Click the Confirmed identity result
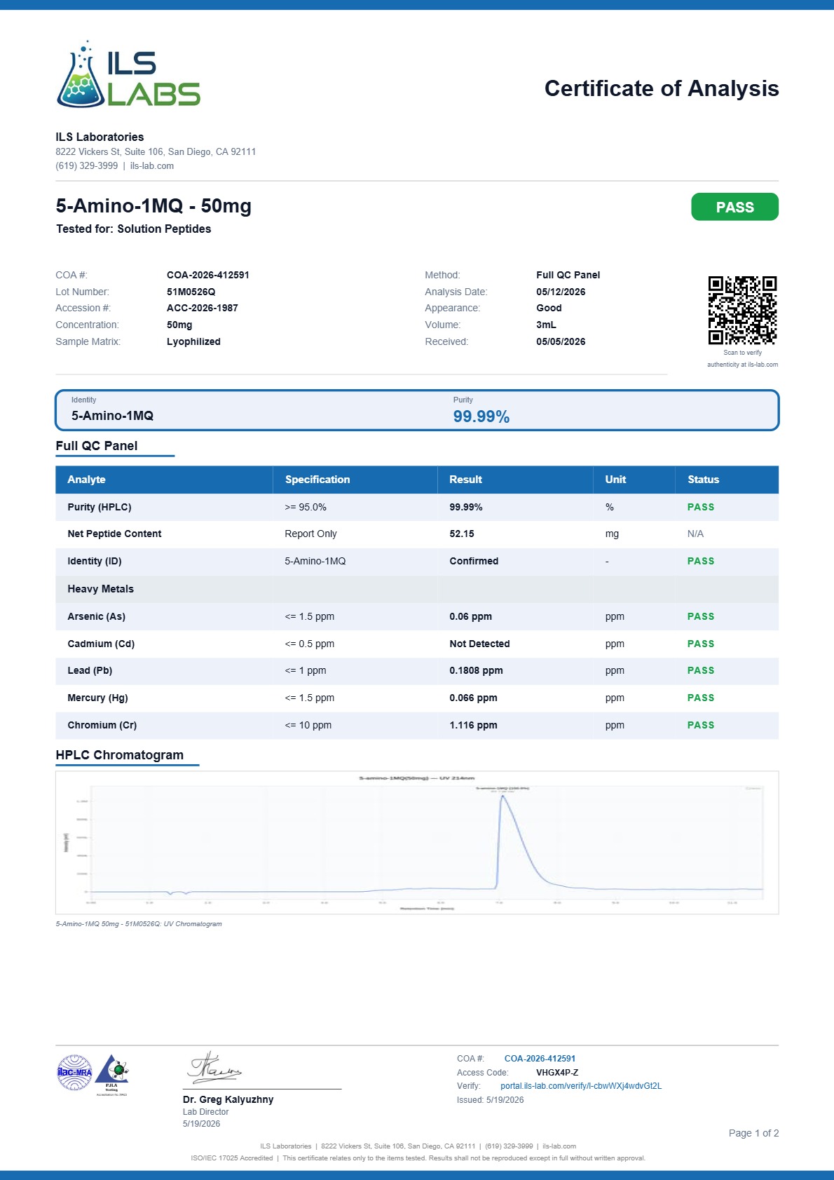Viewport: 834px width, 1180px height. pos(474,561)
